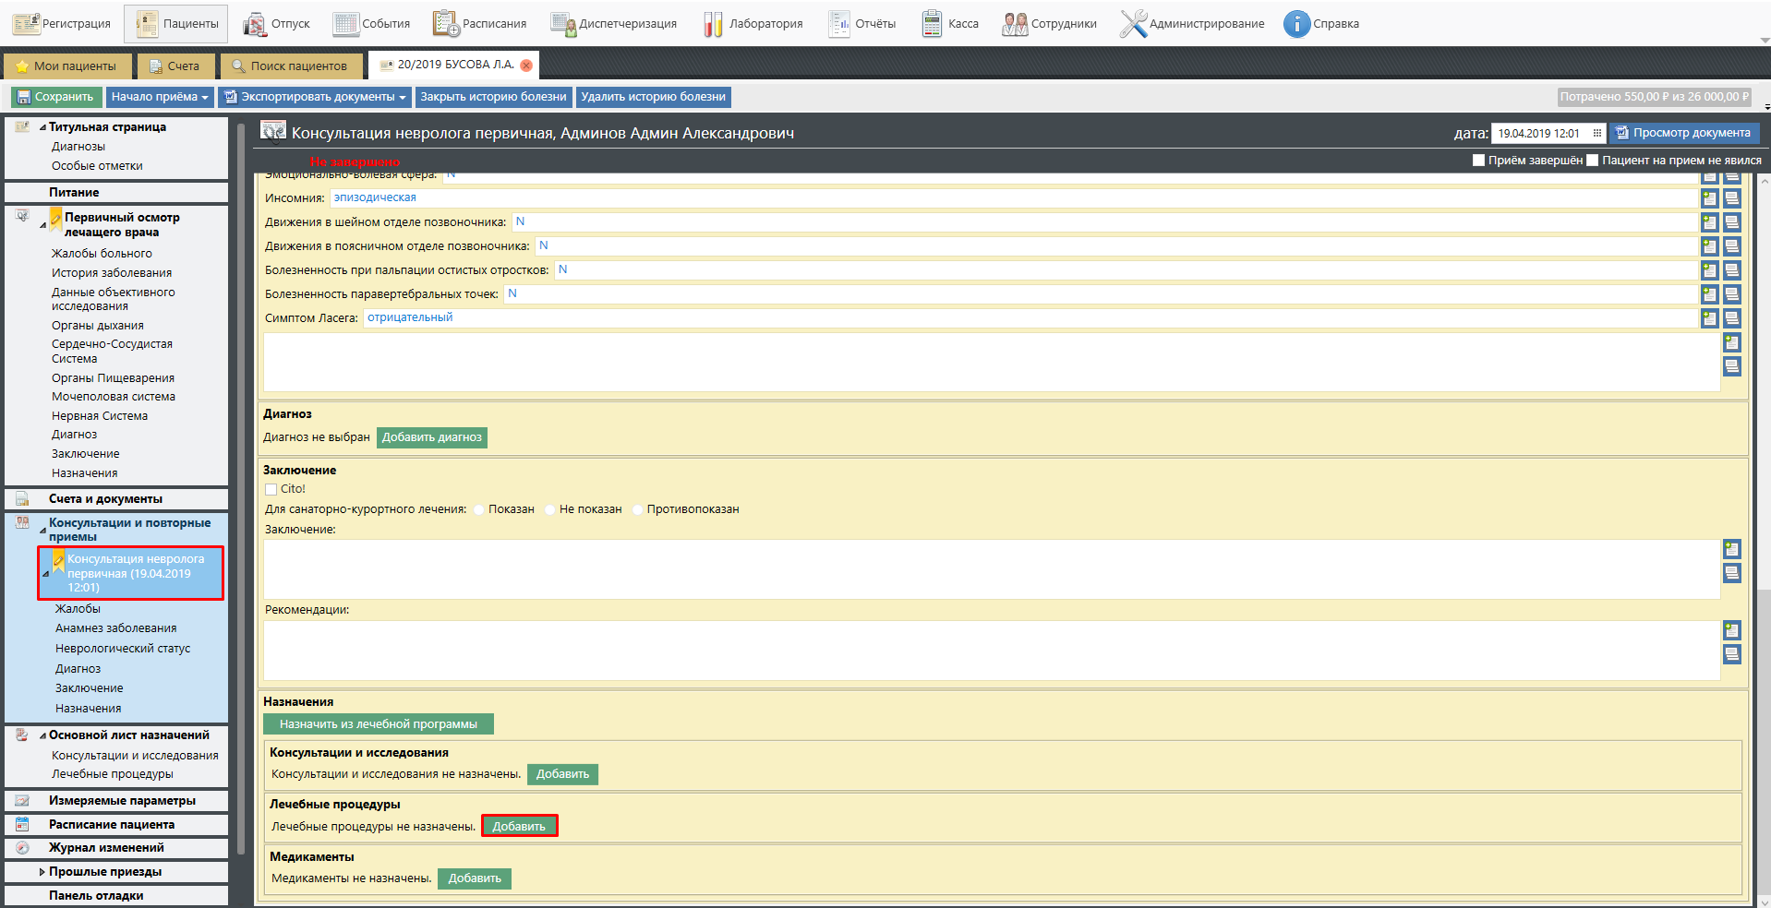Screen dimensions: 1771x908
Task: Click the Диспетчеризация toolbar icon
Action: [x=562, y=24]
